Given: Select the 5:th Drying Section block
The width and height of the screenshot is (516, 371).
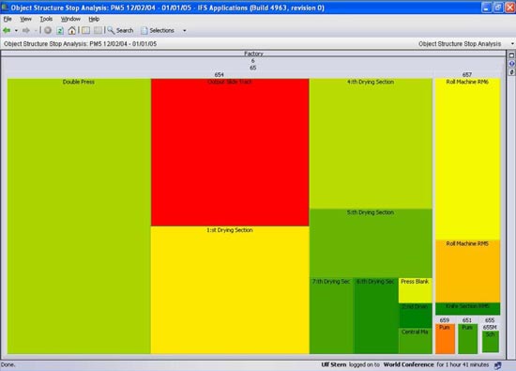Looking at the screenshot, I should tap(371, 243).
